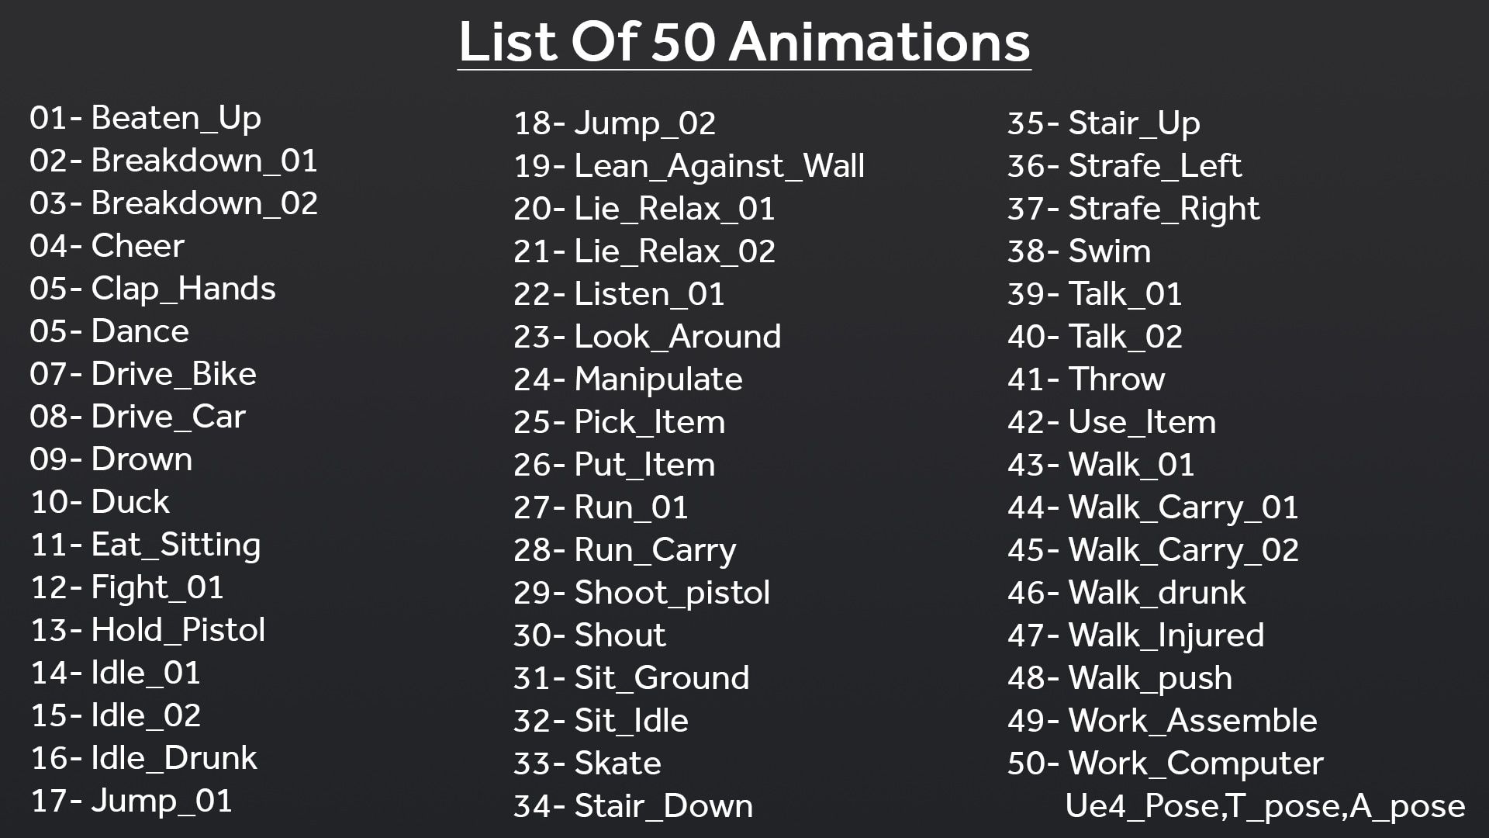1489x838 pixels.
Task: Select the 04- Cheer animation entry
Action: [107, 246]
